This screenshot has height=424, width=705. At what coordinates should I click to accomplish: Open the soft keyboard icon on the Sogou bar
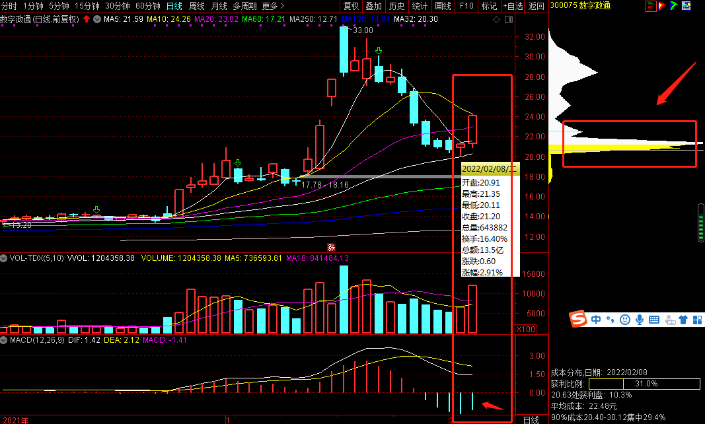(654, 320)
